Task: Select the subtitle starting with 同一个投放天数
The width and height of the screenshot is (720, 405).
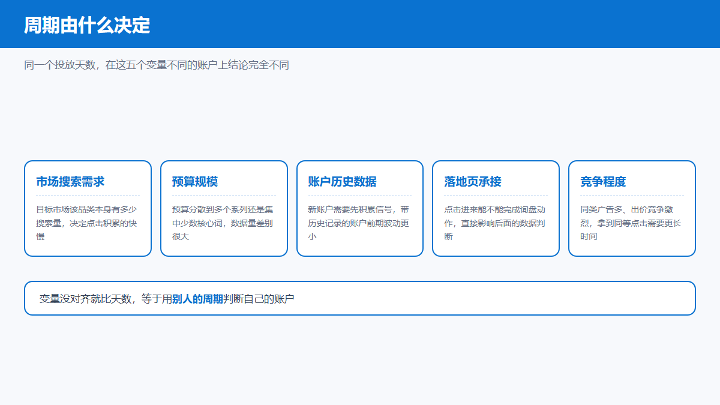Action: pos(157,65)
